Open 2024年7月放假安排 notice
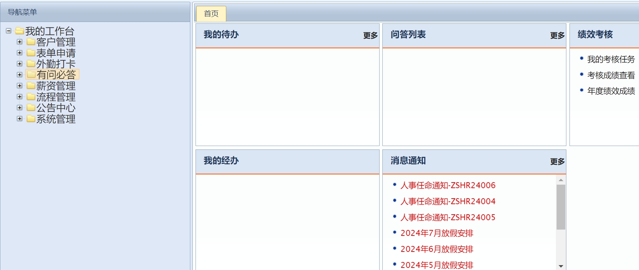Viewport: 639px width, 270px height. click(x=437, y=233)
